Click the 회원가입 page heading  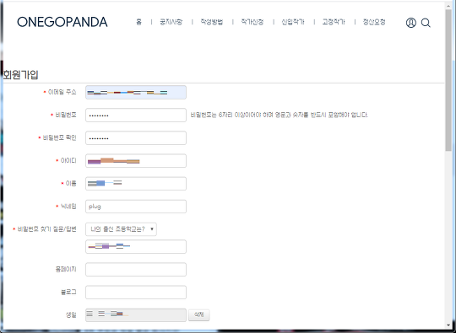(20, 75)
